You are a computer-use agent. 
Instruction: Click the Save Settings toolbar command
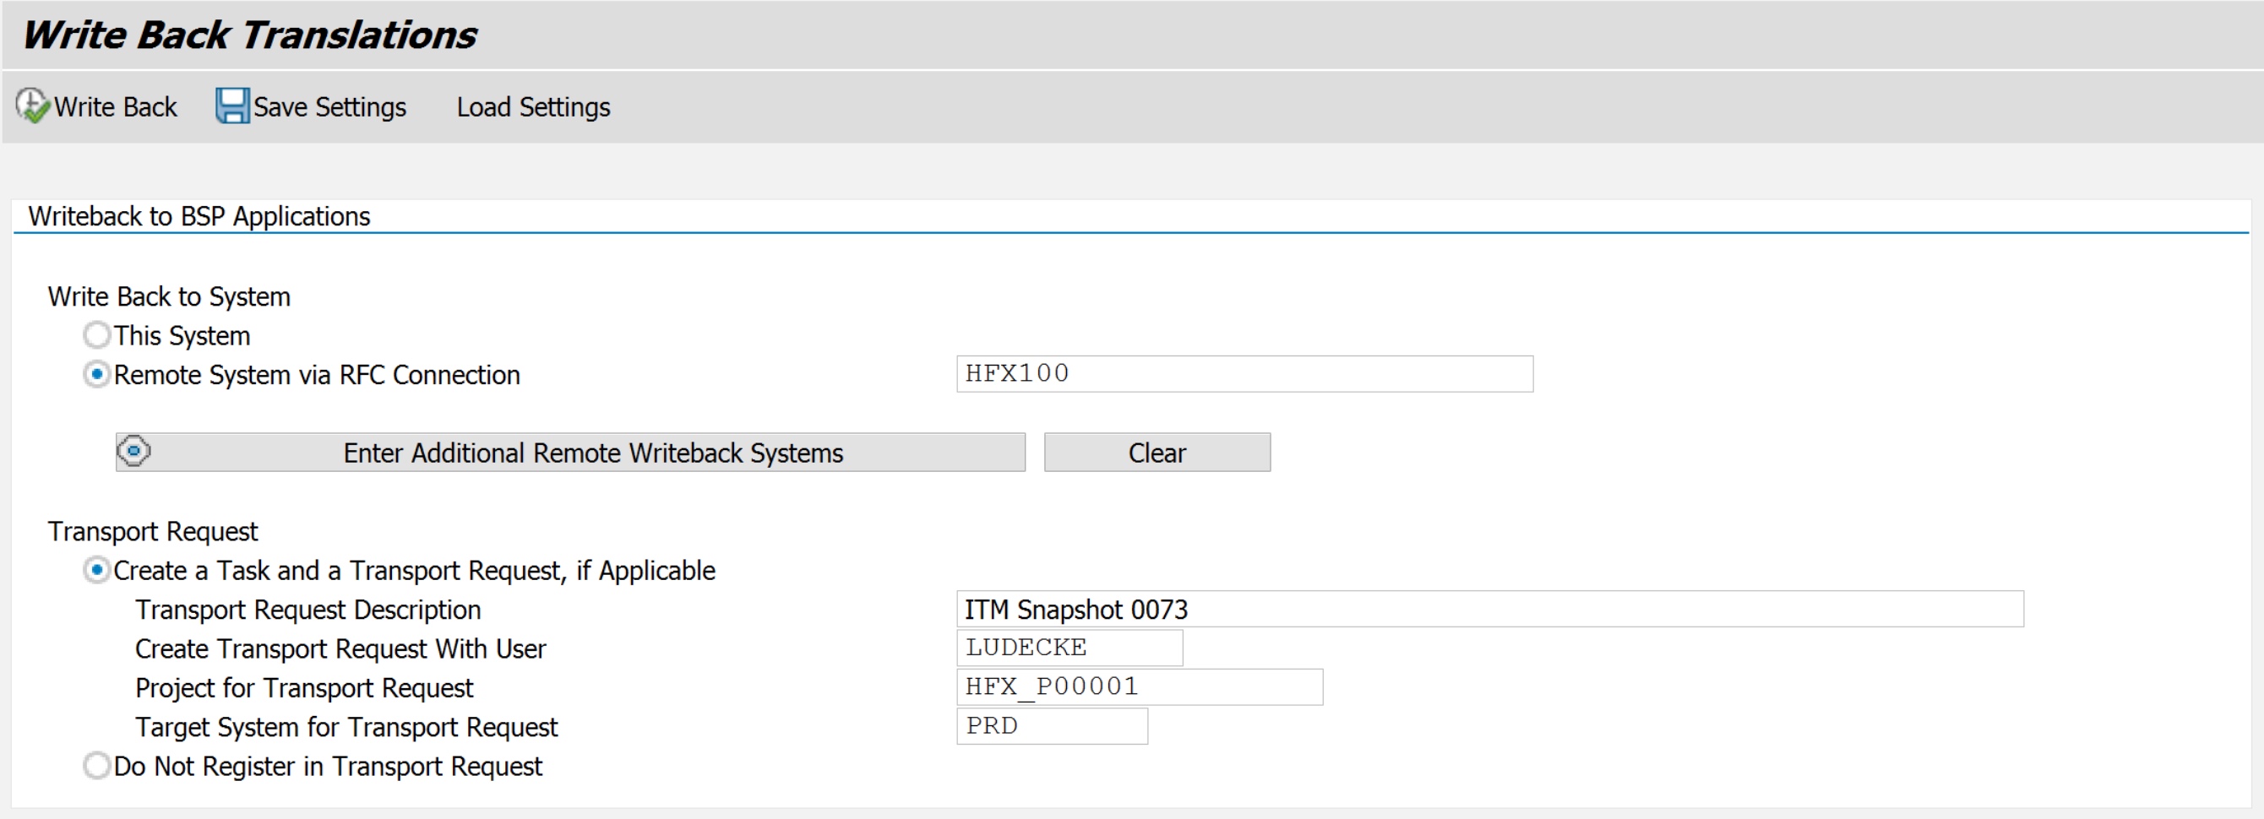pos(312,106)
